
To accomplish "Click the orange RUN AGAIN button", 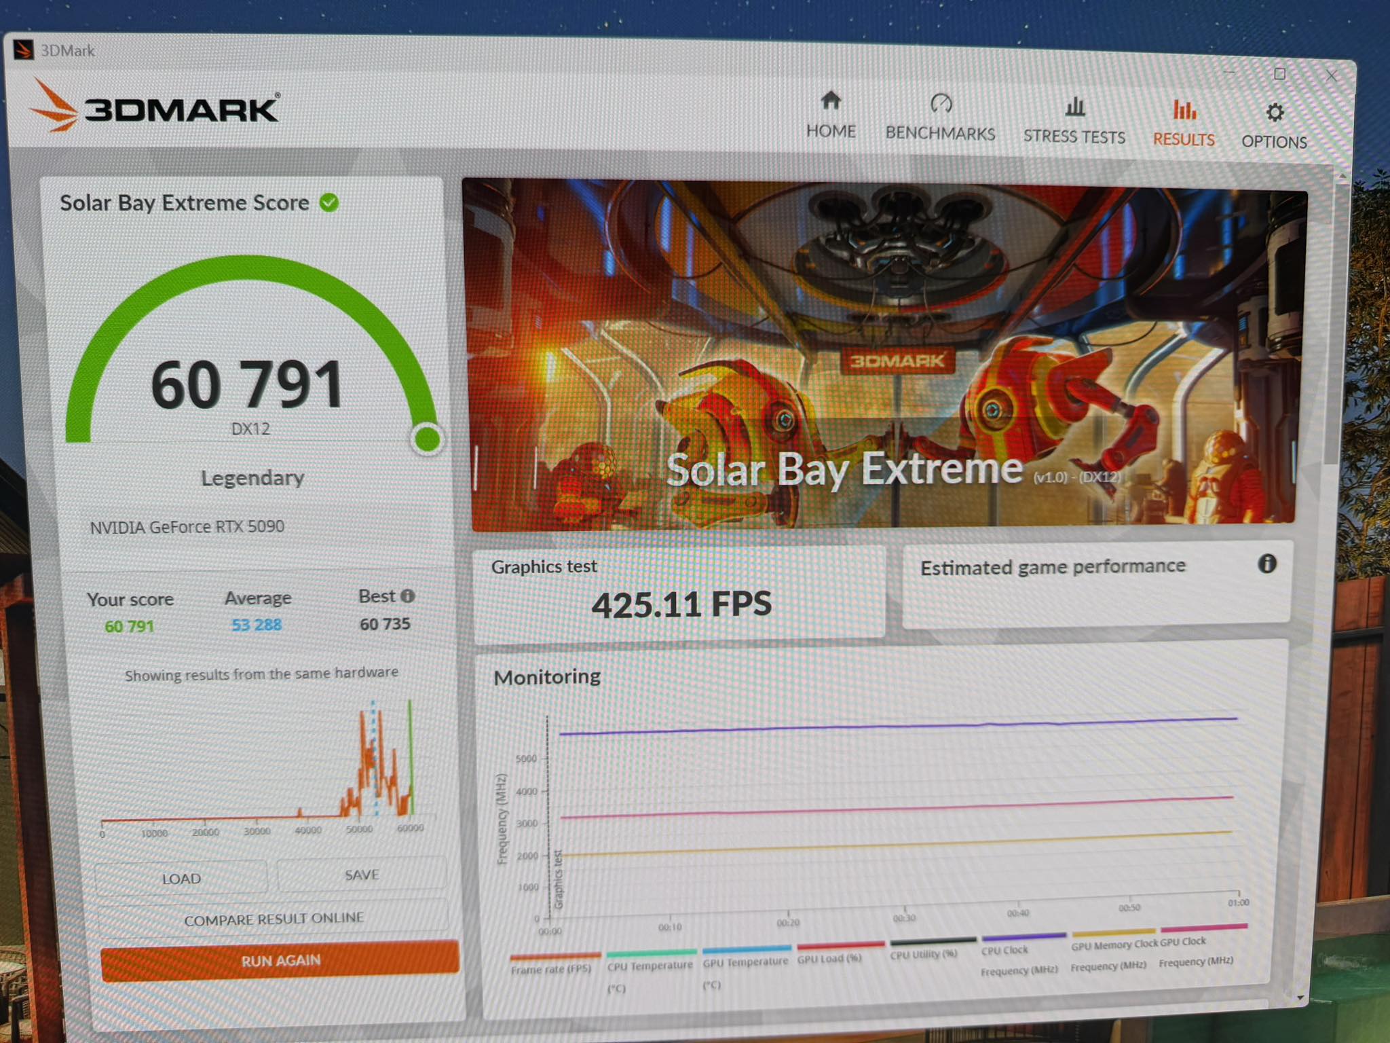I will (280, 960).
